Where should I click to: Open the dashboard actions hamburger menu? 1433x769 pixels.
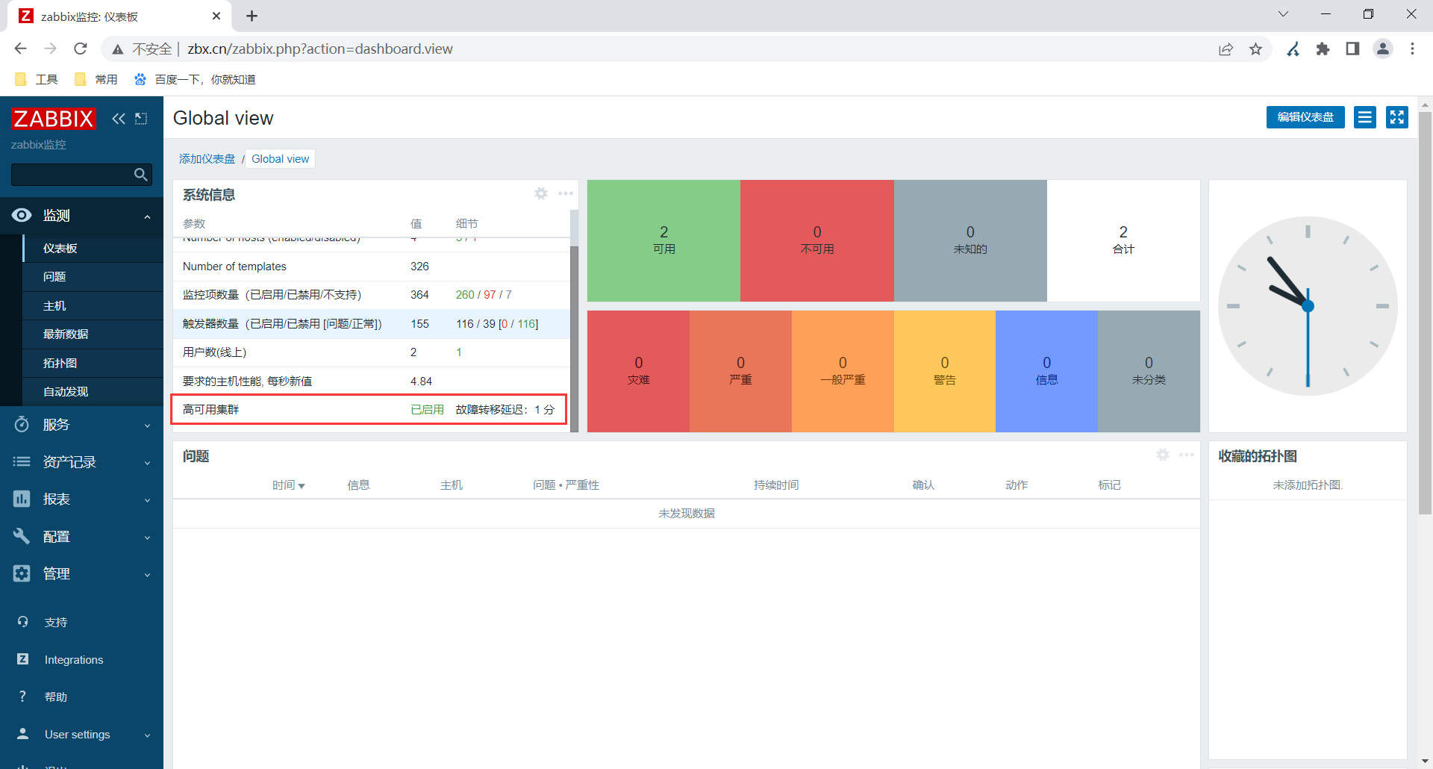tap(1365, 117)
